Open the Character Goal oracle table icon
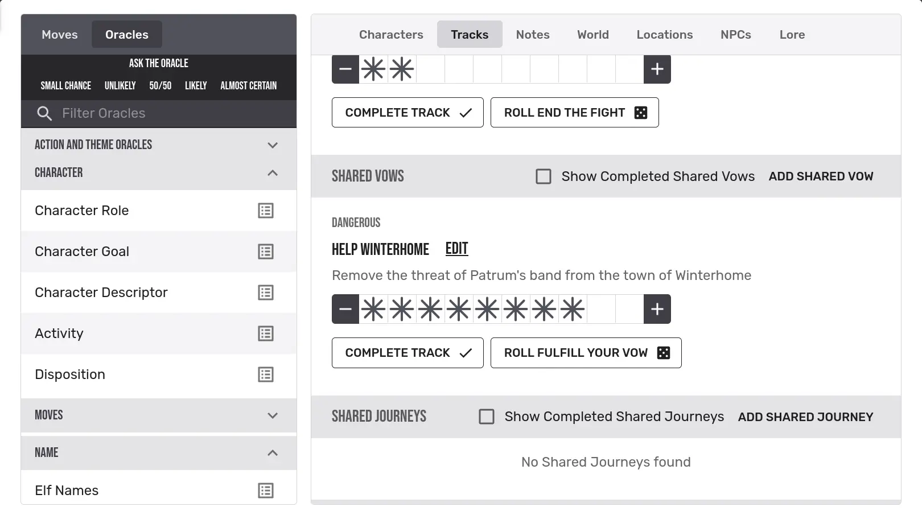The height and width of the screenshot is (519, 922). (x=265, y=252)
